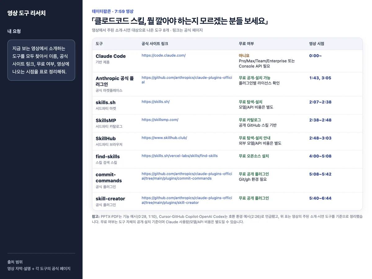Click the 서드파티 브라우저 subtitle

[x=109, y=144]
